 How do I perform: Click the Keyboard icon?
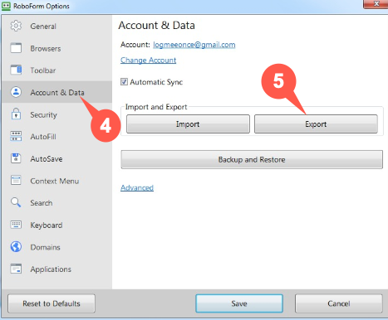coord(16,225)
